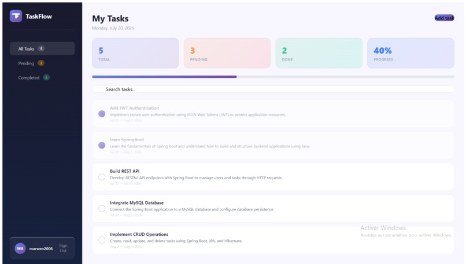Uncheck the learn SpringBoot task
Screen dimensions: 466x264
[x=102, y=145]
